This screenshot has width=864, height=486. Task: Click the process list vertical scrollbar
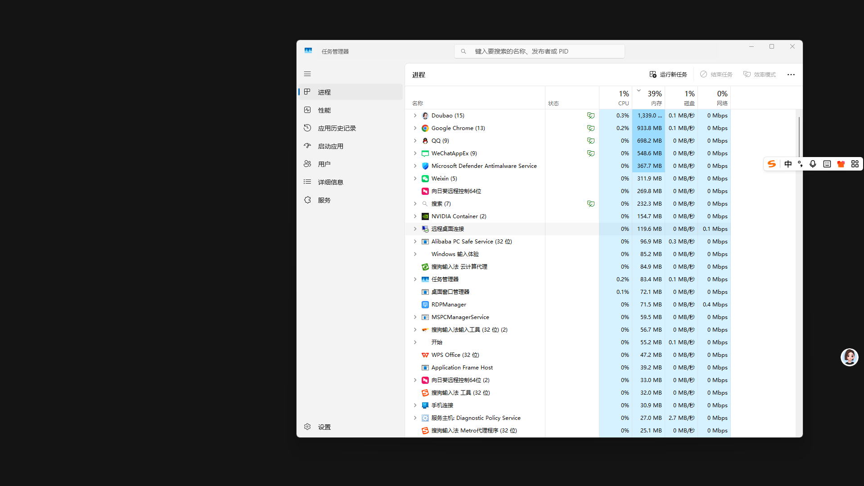click(x=799, y=137)
